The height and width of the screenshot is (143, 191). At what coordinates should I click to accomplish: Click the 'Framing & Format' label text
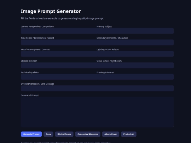tap(105, 72)
